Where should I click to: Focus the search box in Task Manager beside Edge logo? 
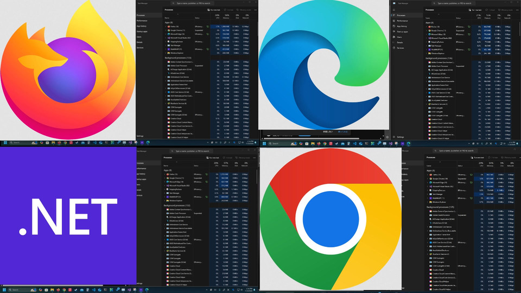453,3
